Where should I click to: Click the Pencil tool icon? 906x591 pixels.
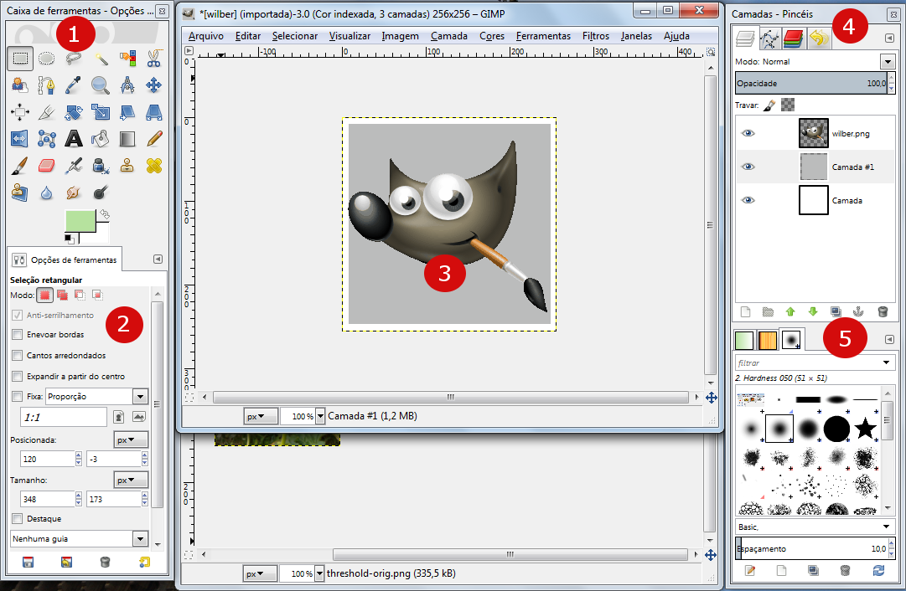click(x=154, y=138)
